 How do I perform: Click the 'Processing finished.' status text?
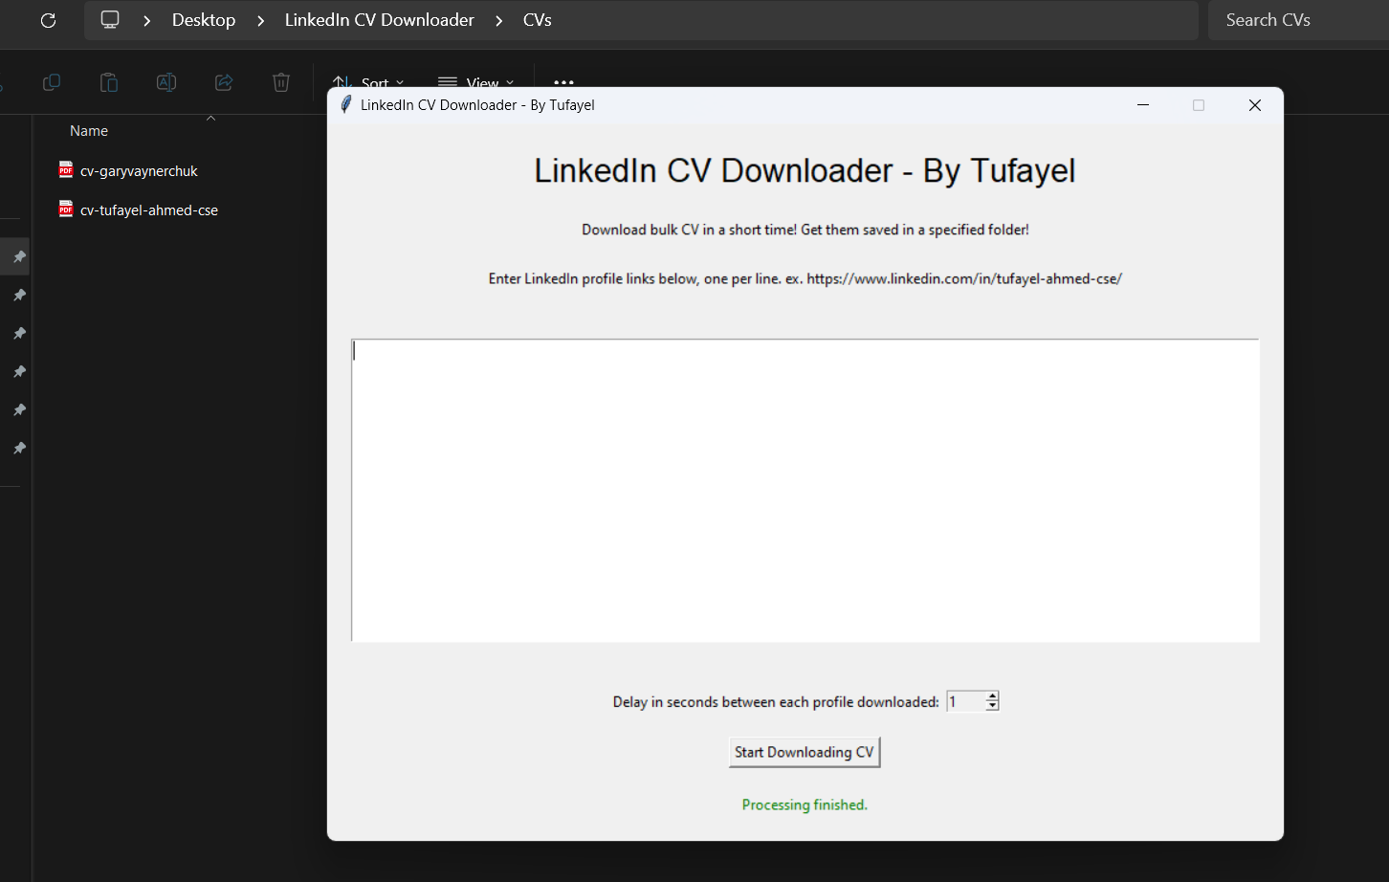pyautogui.click(x=805, y=805)
